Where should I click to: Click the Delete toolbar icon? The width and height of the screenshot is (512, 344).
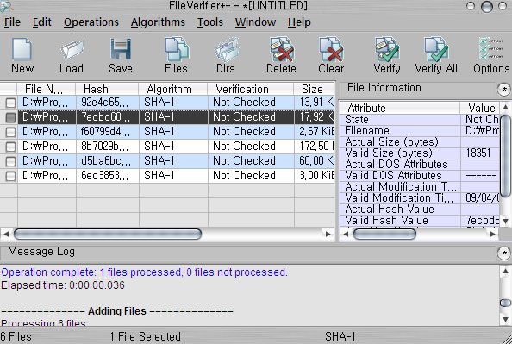(281, 50)
